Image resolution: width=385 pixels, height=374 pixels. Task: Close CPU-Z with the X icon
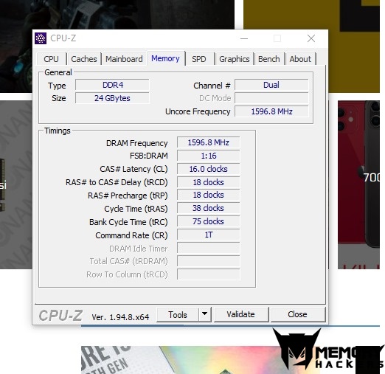pos(311,38)
